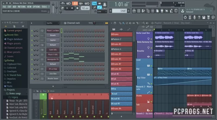This screenshot has width=217, height=120.
Task: Mute the It's a trap channel LED
Action: point(32,69)
